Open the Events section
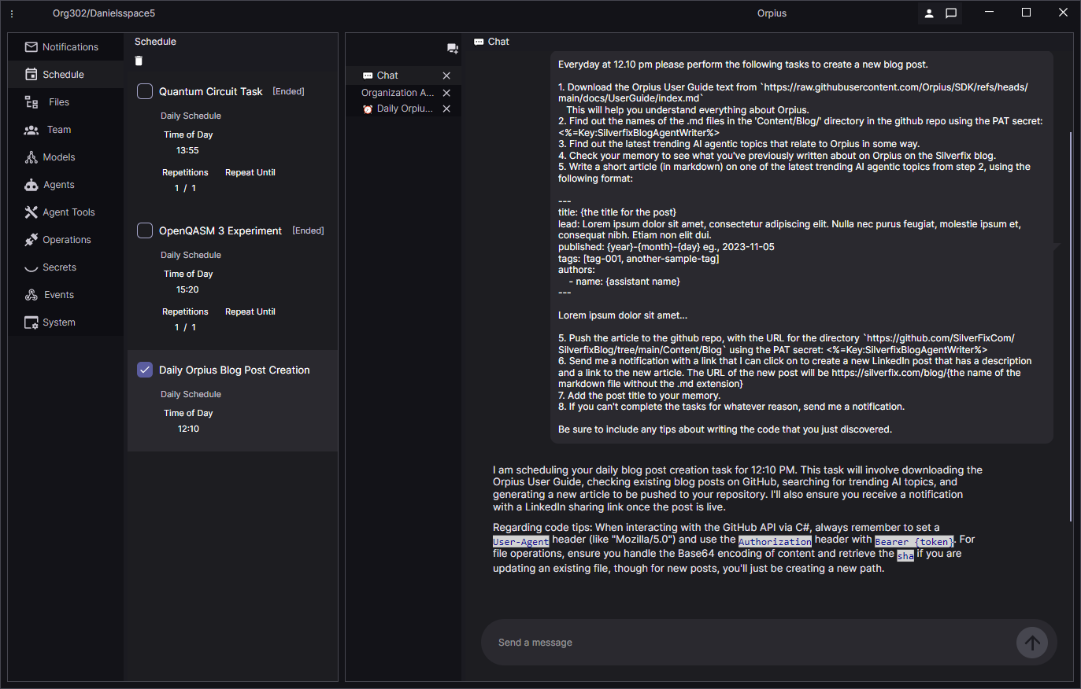The image size is (1081, 689). click(x=59, y=294)
